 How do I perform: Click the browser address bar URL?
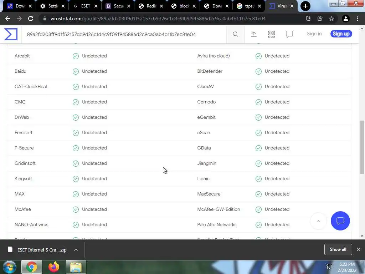coord(158,19)
